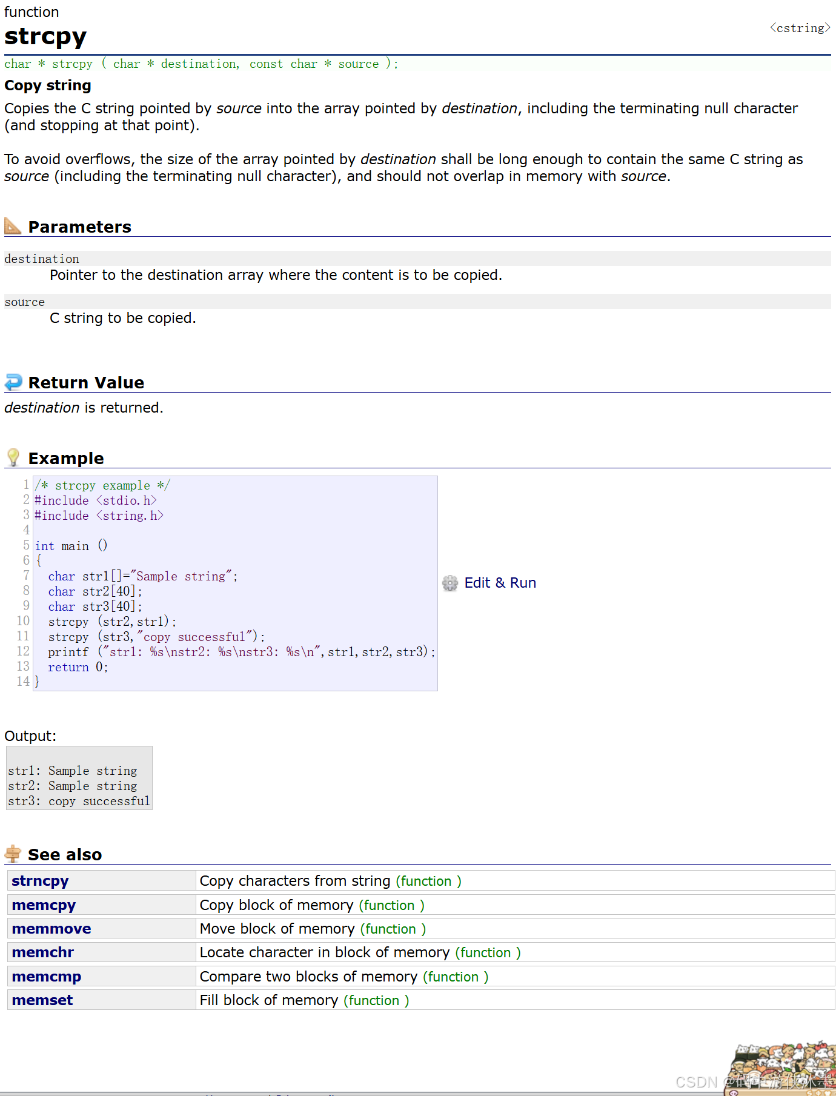The height and width of the screenshot is (1096, 836).
Task: Click 'destination is returned.' text
Action: 84,408
